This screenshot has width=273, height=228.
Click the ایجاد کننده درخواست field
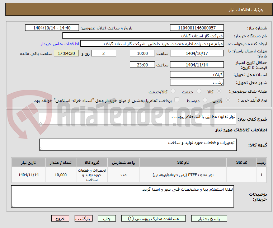[x=152, y=44]
